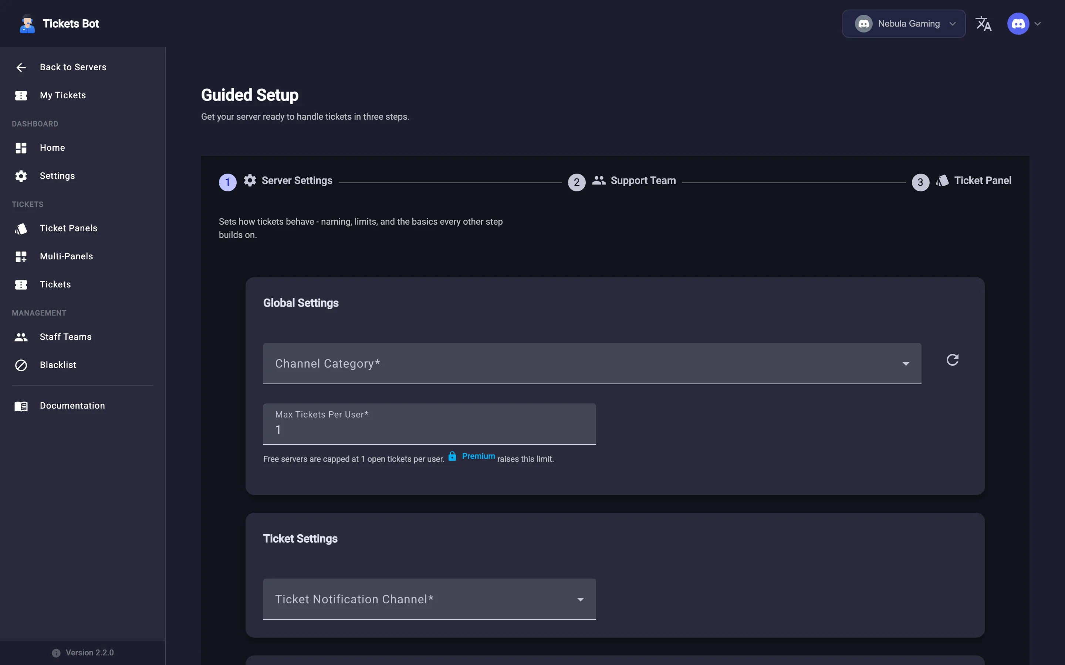Click the My Tickets ticket icon
This screenshot has height=665, width=1065.
[x=21, y=95]
